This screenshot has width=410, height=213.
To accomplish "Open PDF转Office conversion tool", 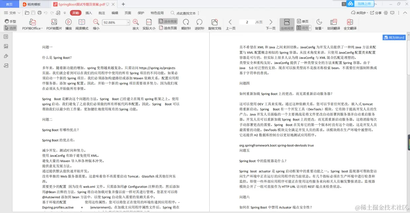I will click(32, 24).
